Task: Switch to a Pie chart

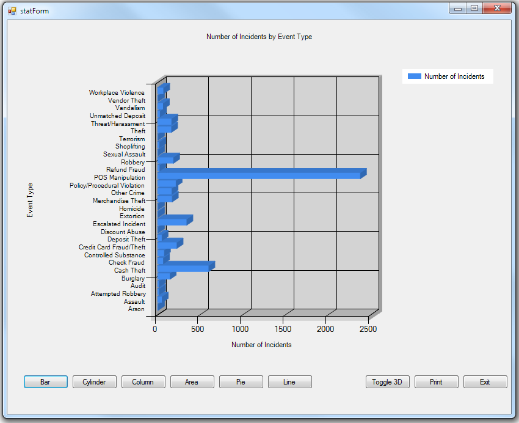Action: tap(241, 381)
